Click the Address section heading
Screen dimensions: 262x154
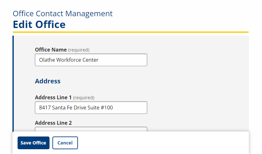click(48, 81)
